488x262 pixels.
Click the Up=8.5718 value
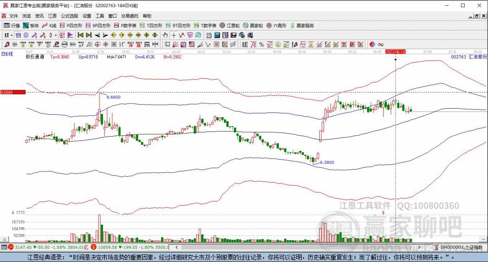pyautogui.click(x=88, y=57)
